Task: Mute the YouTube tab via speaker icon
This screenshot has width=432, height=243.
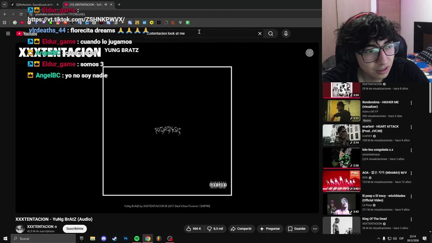Action: coord(106,4)
